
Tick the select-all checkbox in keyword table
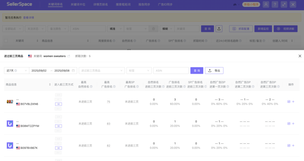[6, 41]
